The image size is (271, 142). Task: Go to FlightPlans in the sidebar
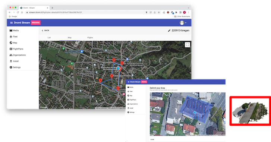(x=16, y=49)
